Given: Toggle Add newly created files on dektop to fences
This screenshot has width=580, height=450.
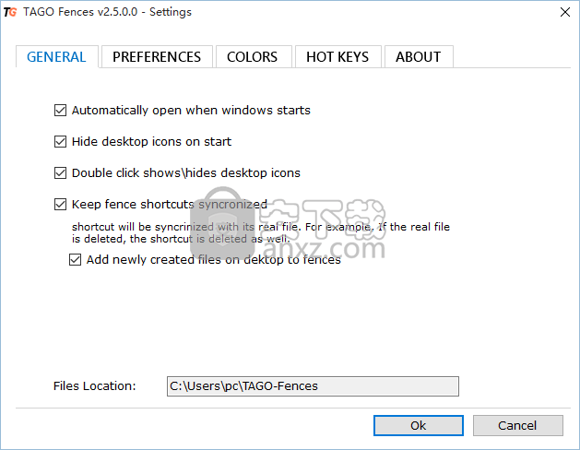Looking at the screenshot, I should 75,259.
